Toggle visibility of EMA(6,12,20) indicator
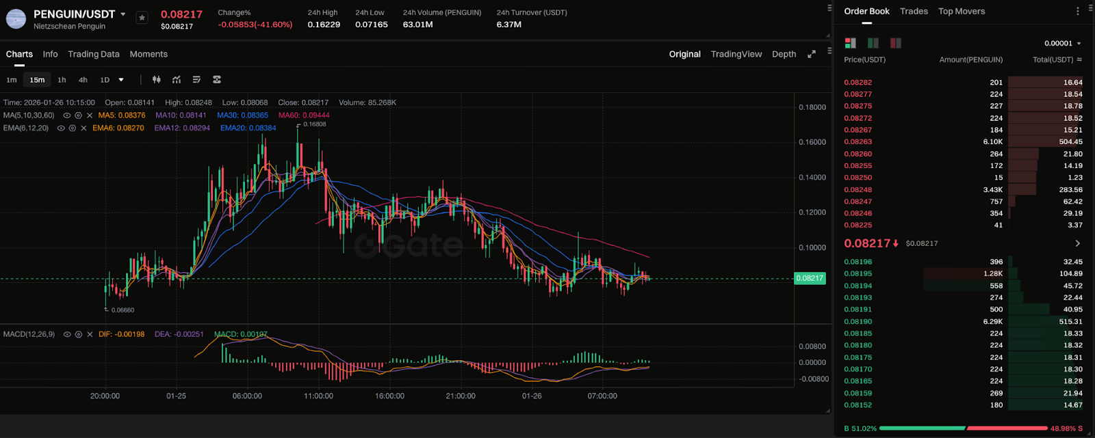The height and width of the screenshot is (438, 1095). point(62,128)
